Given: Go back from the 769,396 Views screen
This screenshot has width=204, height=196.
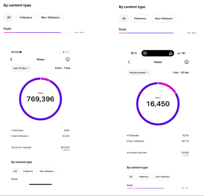Looking at the screenshot, I should (11, 59).
